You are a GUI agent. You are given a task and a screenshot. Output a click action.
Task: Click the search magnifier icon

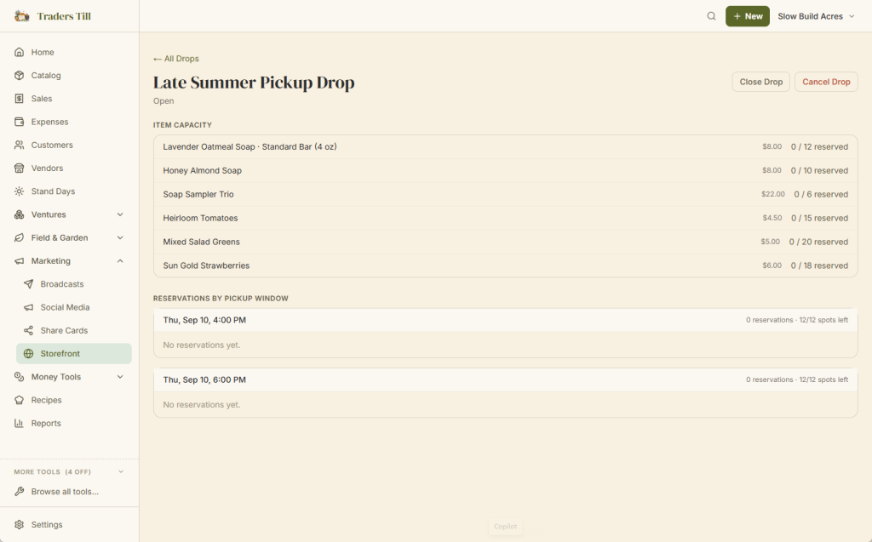pyautogui.click(x=711, y=16)
